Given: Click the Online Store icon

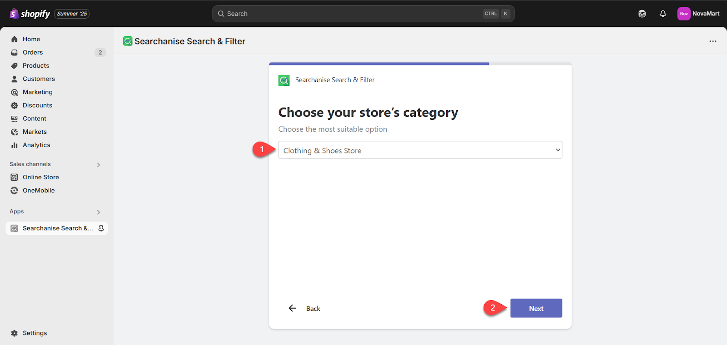Looking at the screenshot, I should click(x=15, y=177).
